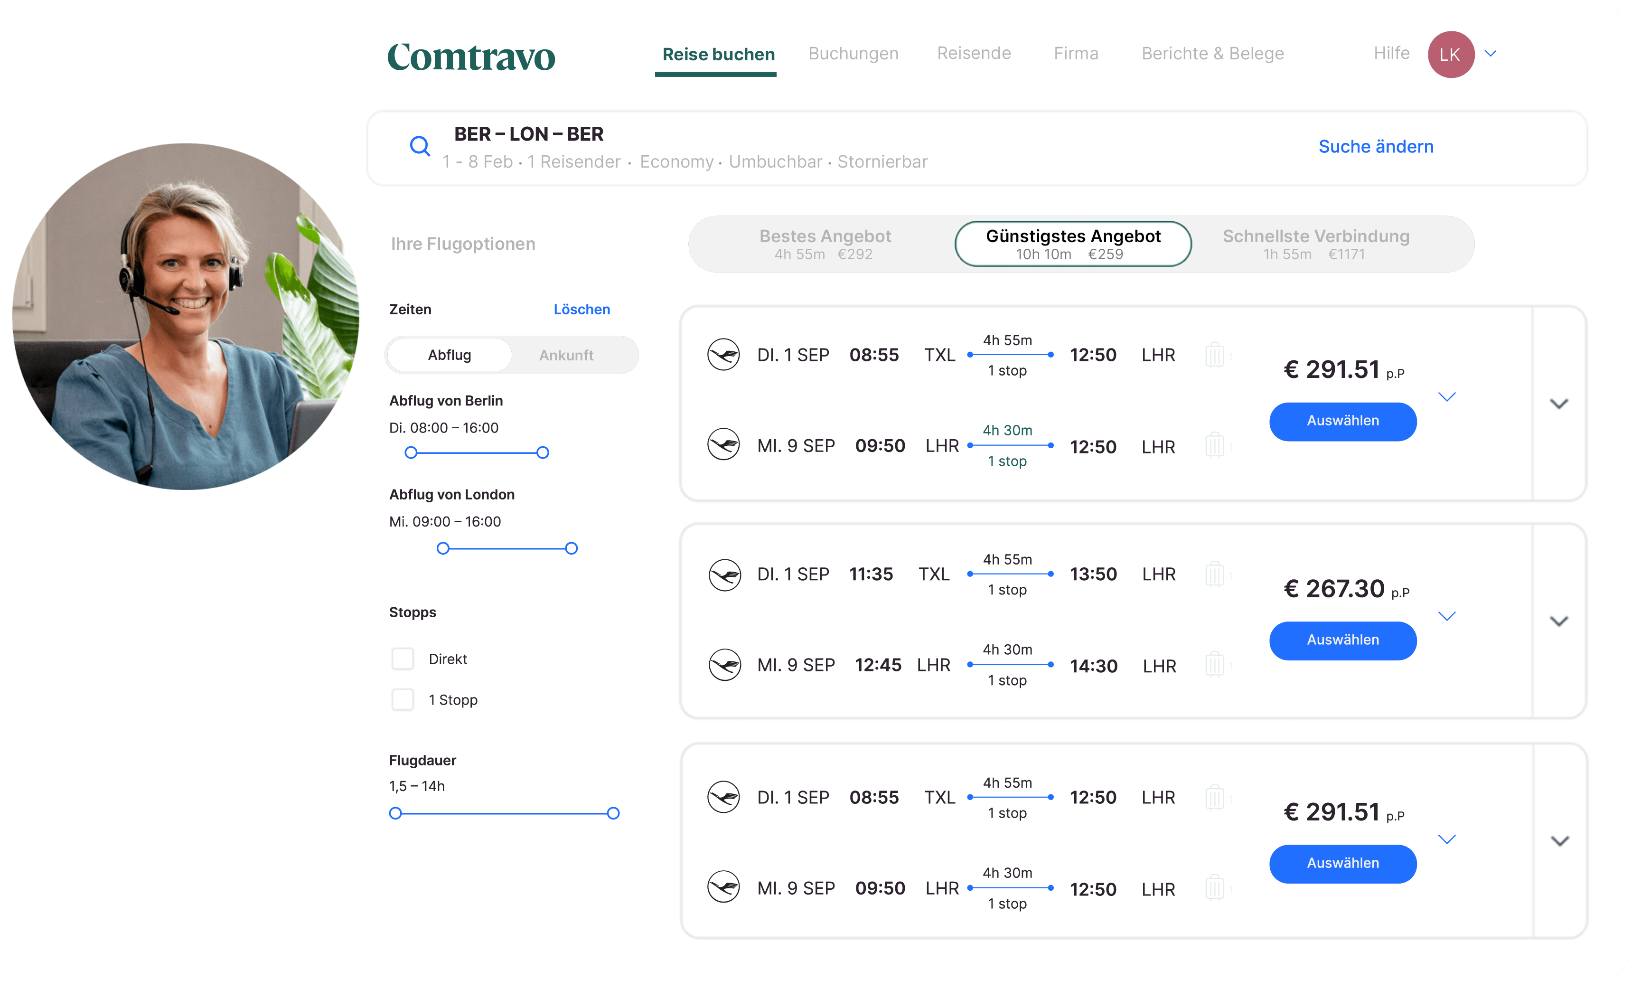Click the LK user avatar

[1451, 54]
